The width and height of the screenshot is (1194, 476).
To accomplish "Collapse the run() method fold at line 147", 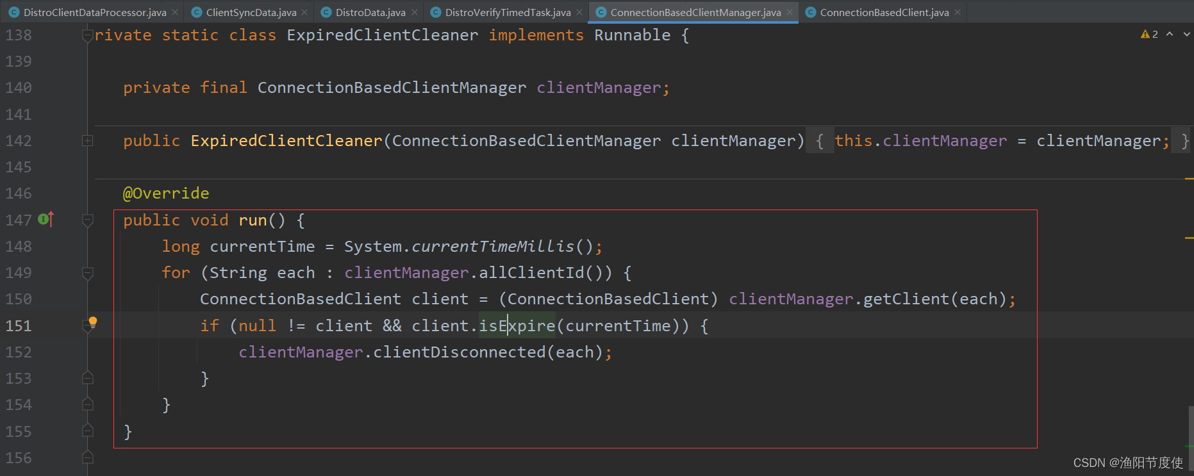I will click(x=88, y=220).
